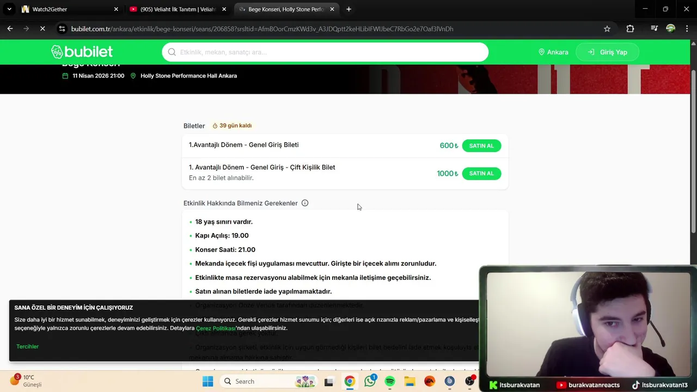Screen dimensions: 697x392
Task: Open a new browser tab
Action: pos(348,9)
